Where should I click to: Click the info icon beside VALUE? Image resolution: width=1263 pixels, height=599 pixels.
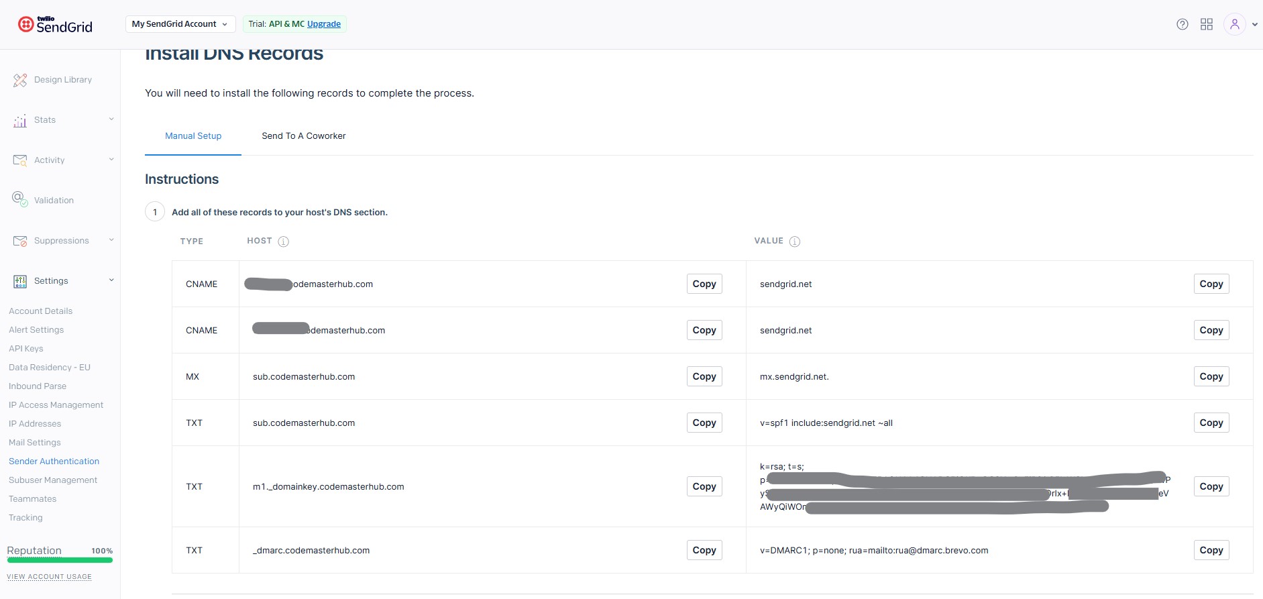coord(795,241)
